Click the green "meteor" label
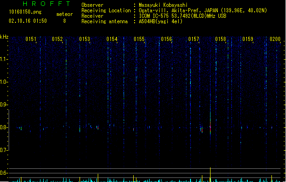 tap(65, 14)
